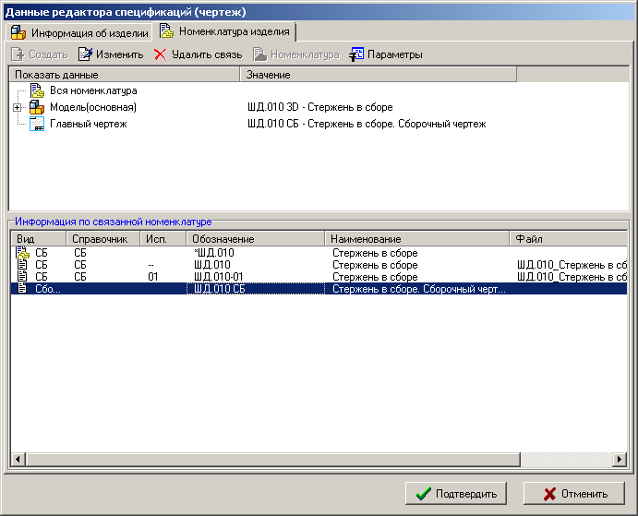
Task: Click the left arrow of horizontal scrollbar
Action: [x=17, y=459]
